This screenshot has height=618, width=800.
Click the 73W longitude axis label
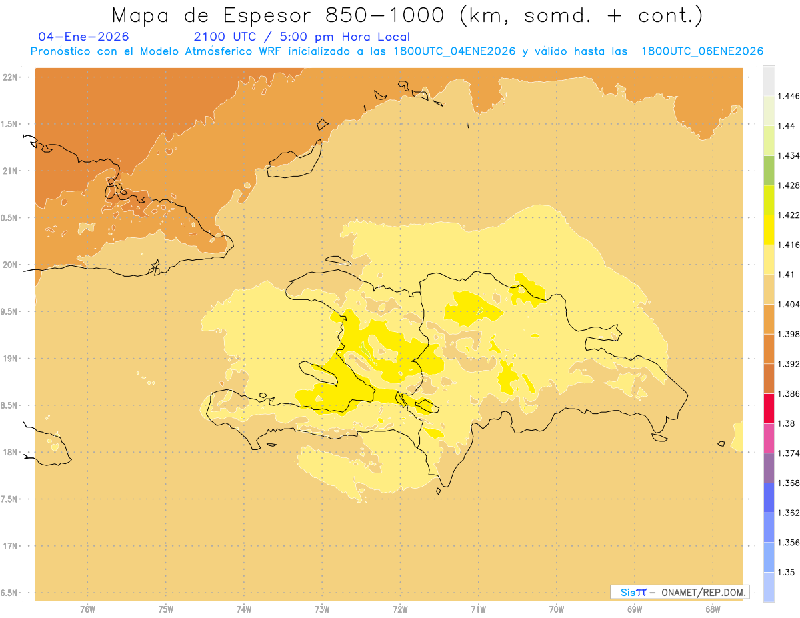click(322, 609)
